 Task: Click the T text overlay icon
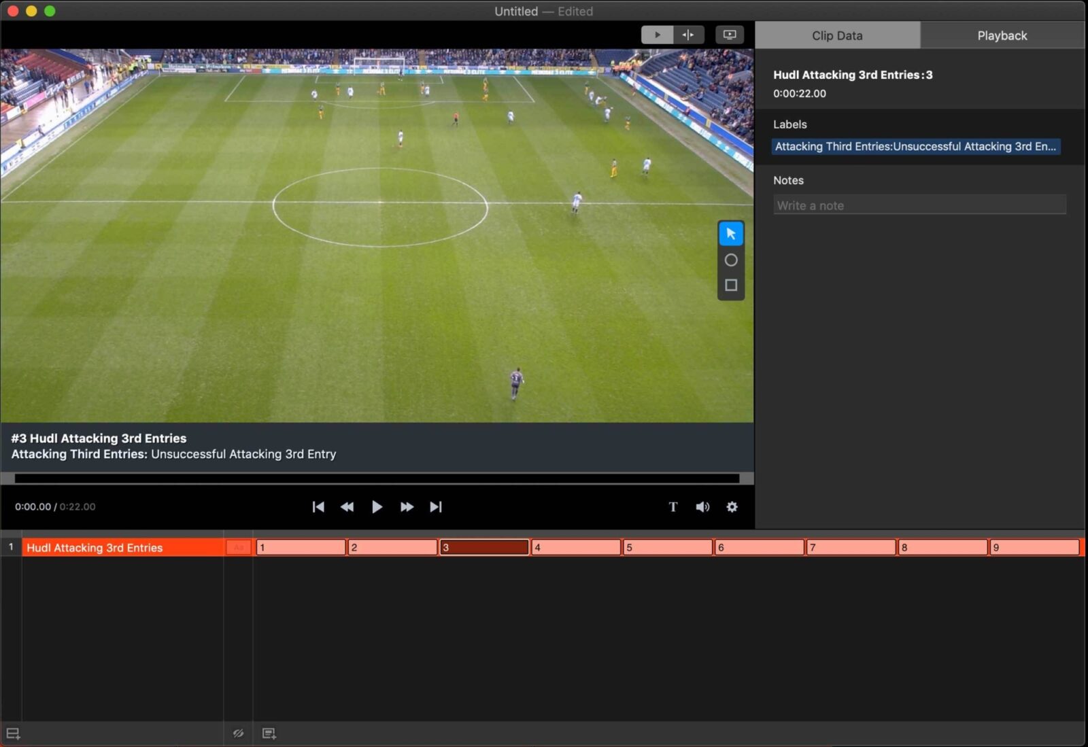coord(673,506)
